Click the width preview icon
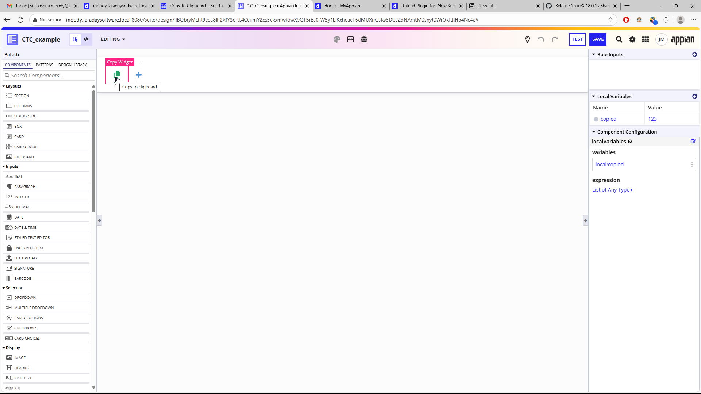The width and height of the screenshot is (701, 394). tap(350, 39)
